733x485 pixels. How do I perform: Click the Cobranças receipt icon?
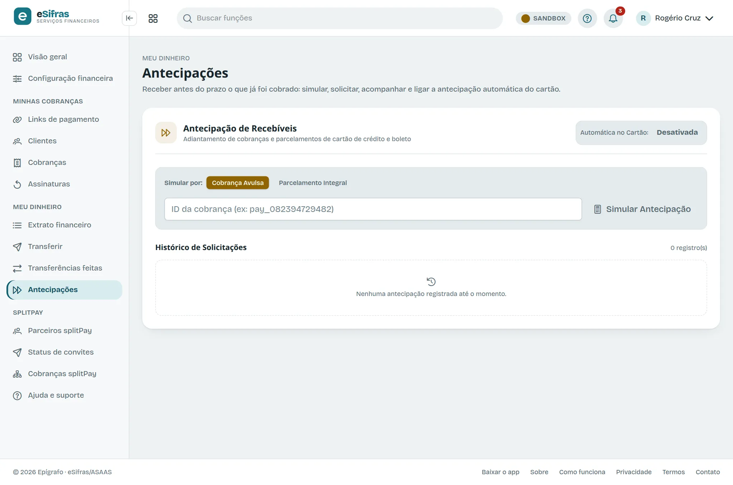17,163
